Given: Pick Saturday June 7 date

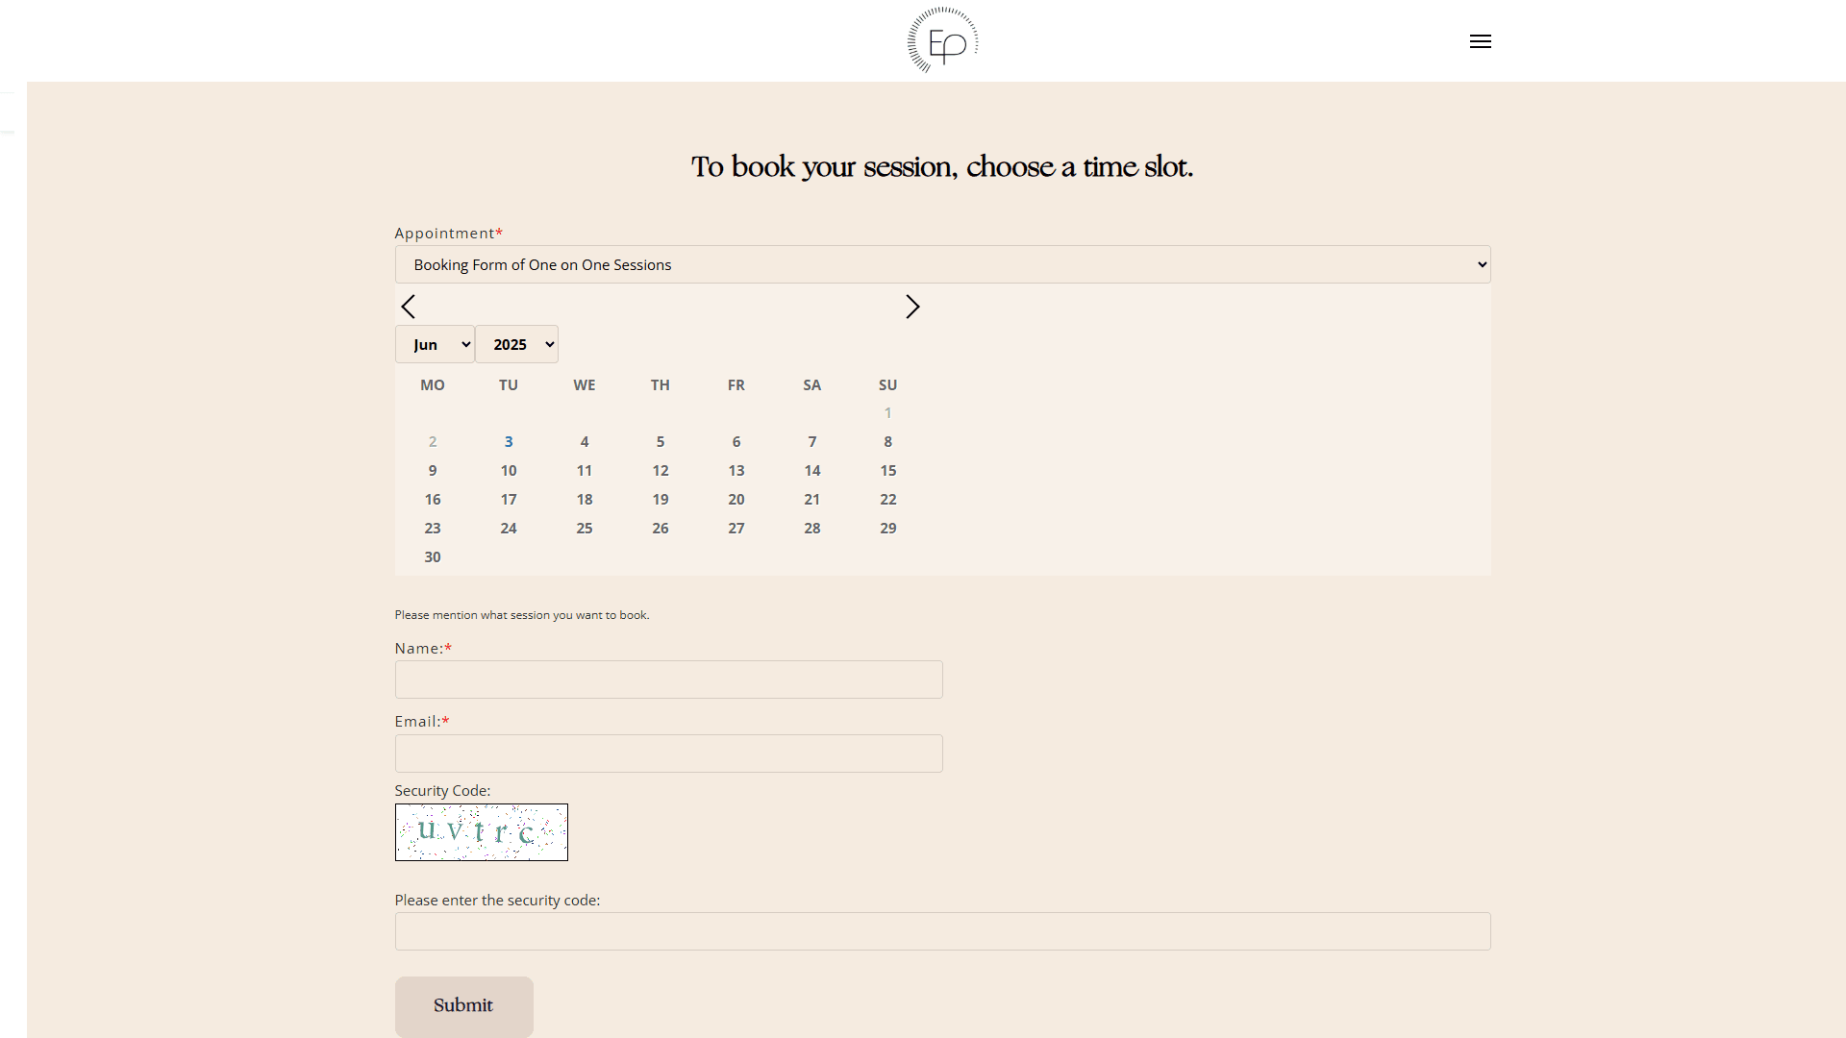Looking at the screenshot, I should (x=812, y=441).
